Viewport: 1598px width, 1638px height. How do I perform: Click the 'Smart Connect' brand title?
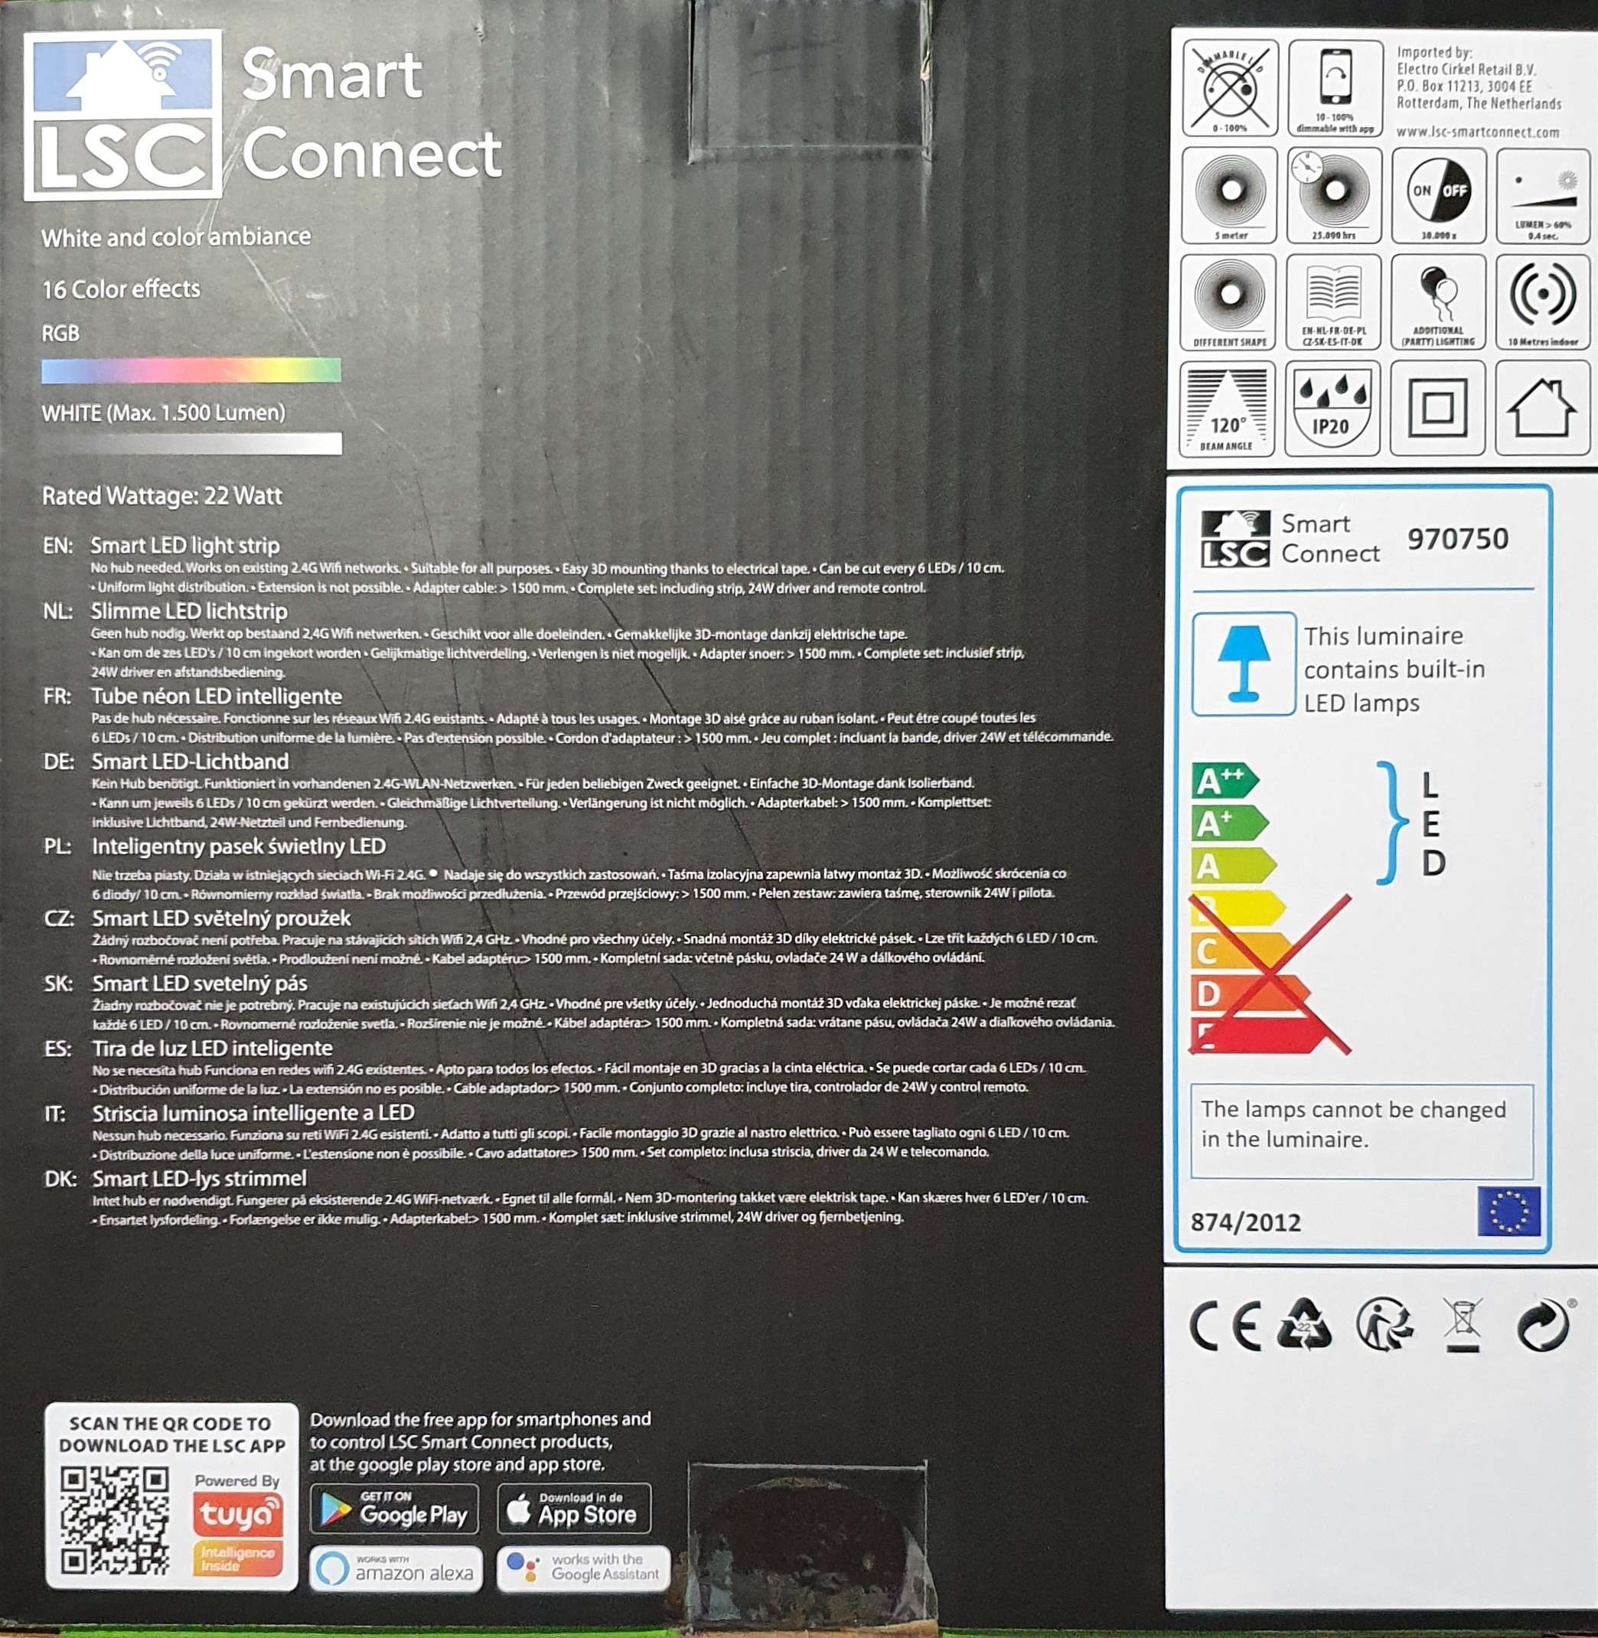[x=372, y=113]
